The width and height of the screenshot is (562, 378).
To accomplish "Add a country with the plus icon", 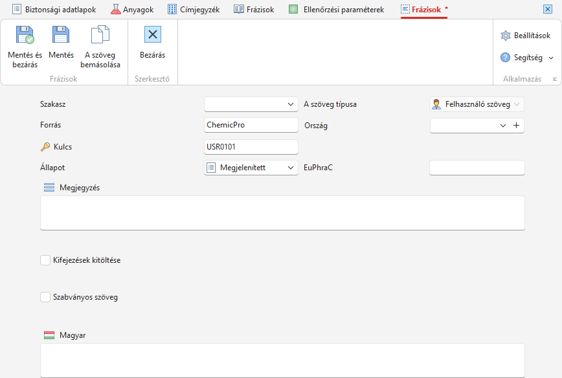I will (x=516, y=126).
